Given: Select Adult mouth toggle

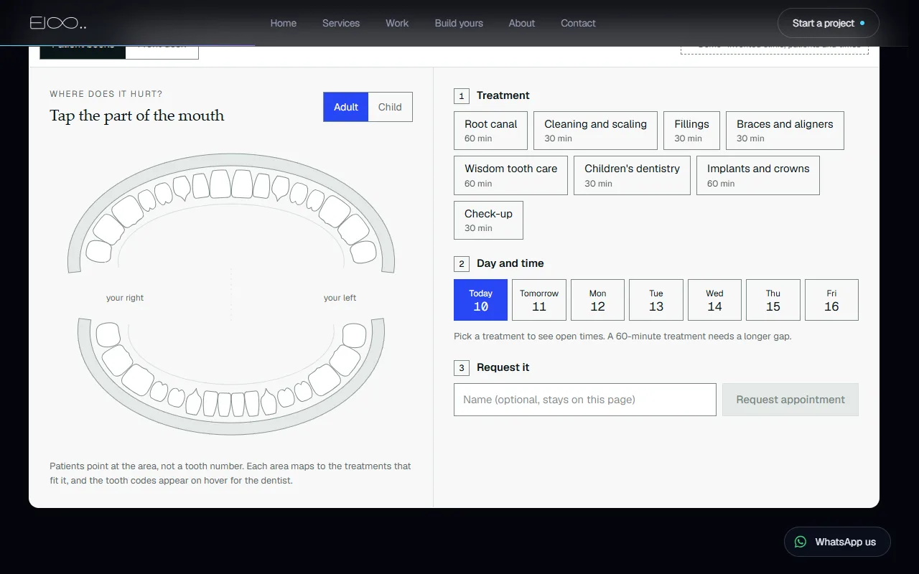Looking at the screenshot, I should [x=345, y=107].
